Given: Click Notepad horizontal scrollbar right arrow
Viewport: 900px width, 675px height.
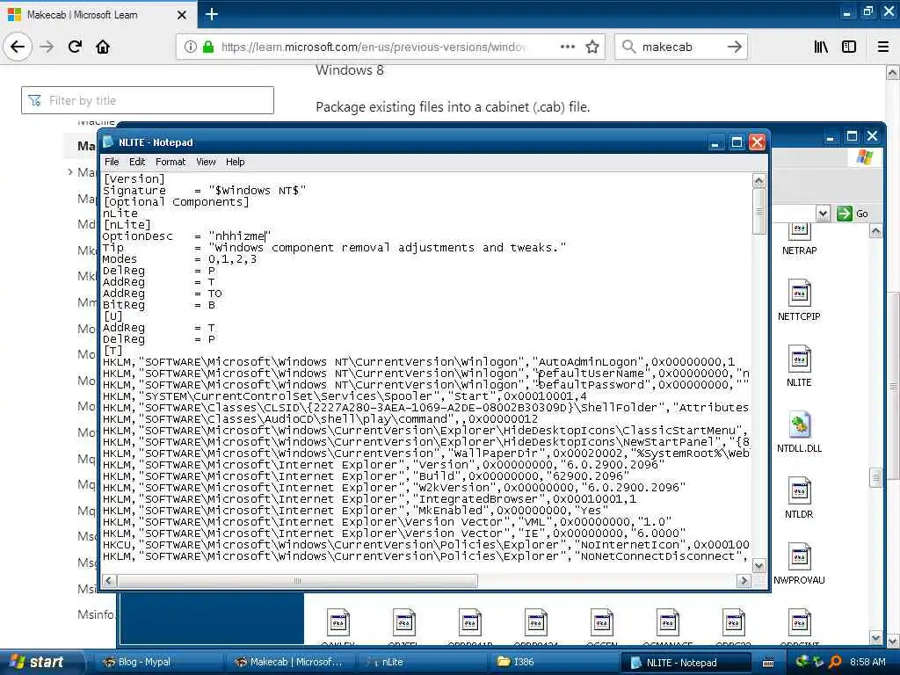Looking at the screenshot, I should pos(744,581).
